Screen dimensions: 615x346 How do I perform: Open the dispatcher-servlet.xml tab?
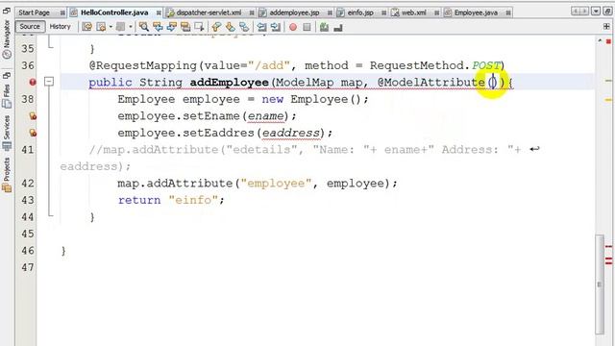click(209, 12)
